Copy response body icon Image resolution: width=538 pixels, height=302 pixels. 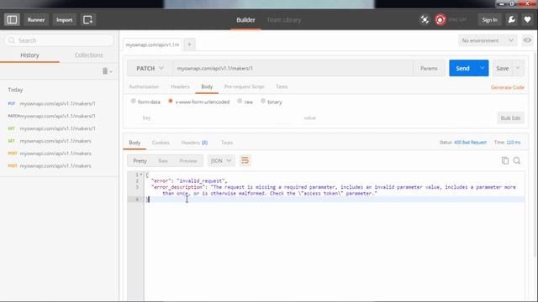pyautogui.click(x=505, y=160)
